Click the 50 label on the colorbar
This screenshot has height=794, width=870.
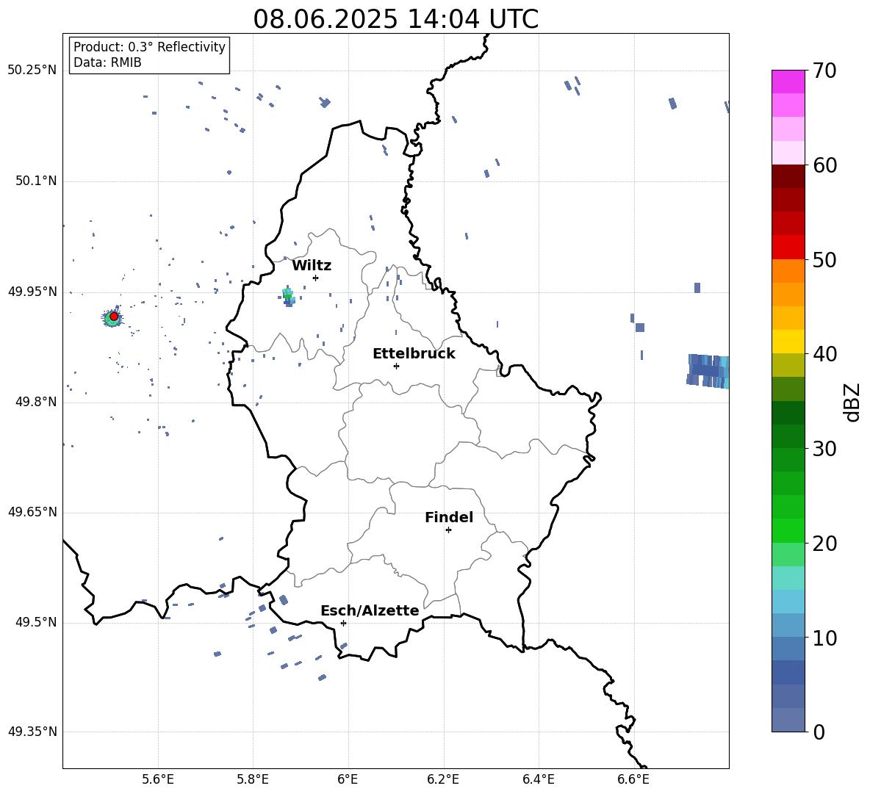[824, 259]
